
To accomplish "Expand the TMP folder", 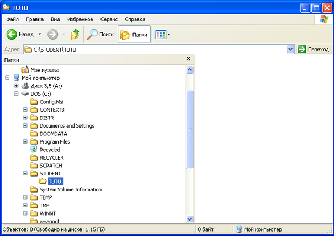I will (25, 205).
